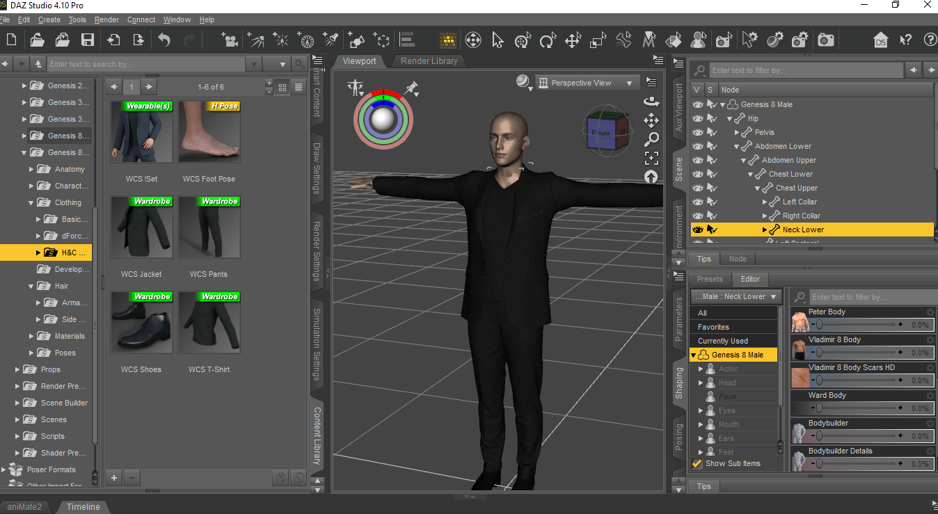Uncheck the Show Sub Items checkbox
938x514 pixels.
(697, 463)
